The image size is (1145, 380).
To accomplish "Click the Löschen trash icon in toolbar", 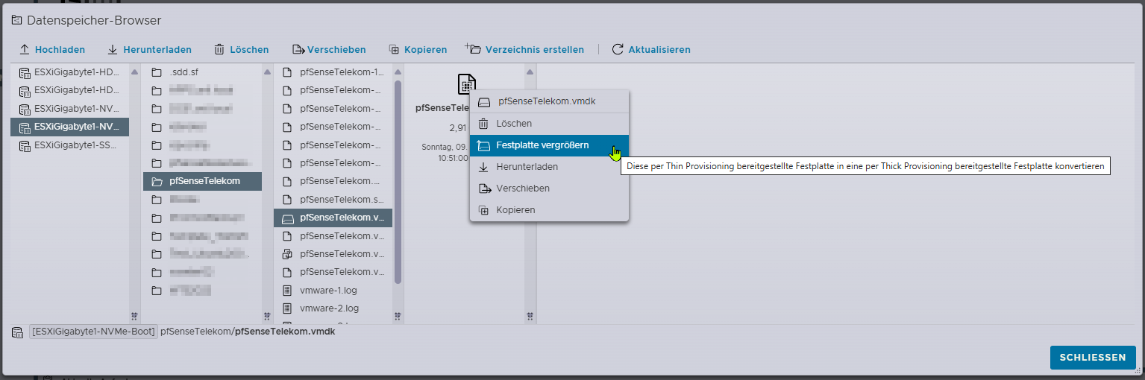I will (x=219, y=50).
